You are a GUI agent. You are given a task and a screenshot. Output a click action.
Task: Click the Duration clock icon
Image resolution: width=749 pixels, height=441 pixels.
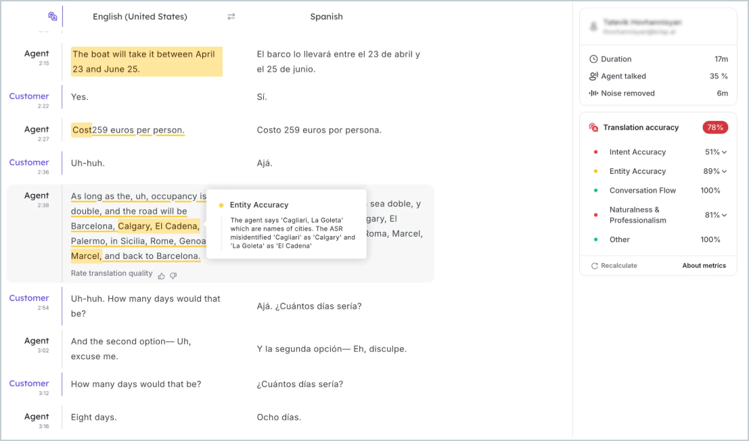click(x=593, y=59)
